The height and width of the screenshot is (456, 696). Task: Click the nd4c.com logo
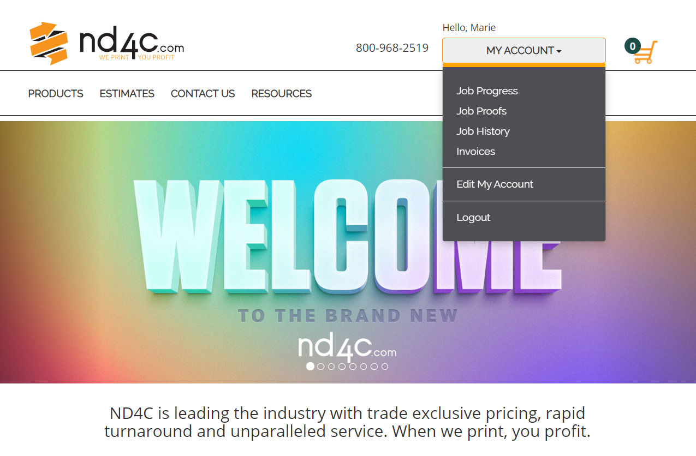point(107,44)
